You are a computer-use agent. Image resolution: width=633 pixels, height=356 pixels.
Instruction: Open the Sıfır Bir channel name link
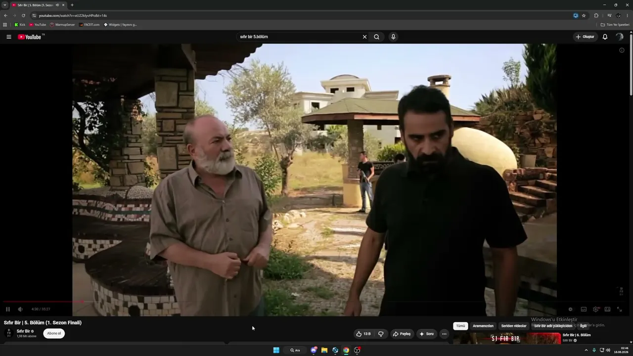[23, 331]
